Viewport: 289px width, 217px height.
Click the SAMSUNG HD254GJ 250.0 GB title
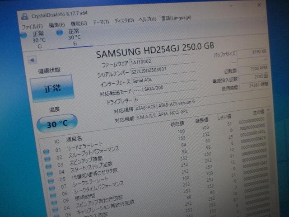(155, 49)
